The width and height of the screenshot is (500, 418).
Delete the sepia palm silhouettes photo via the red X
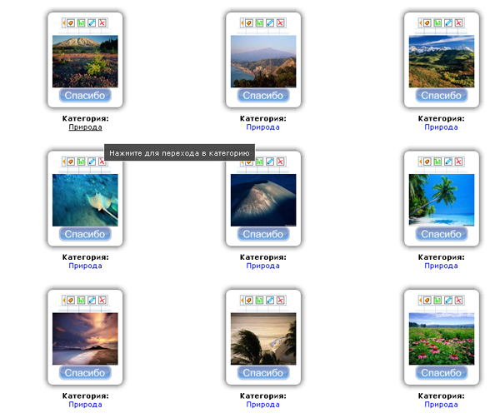click(x=280, y=300)
